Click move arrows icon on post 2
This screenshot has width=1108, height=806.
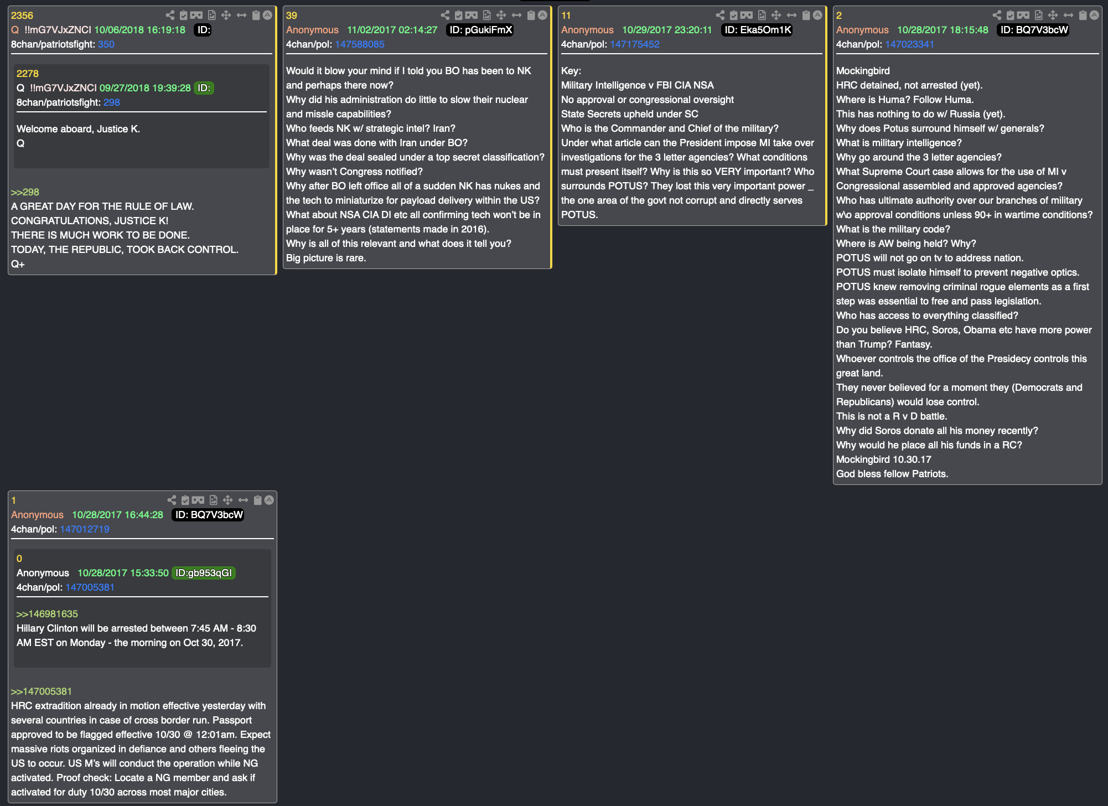tap(1053, 15)
